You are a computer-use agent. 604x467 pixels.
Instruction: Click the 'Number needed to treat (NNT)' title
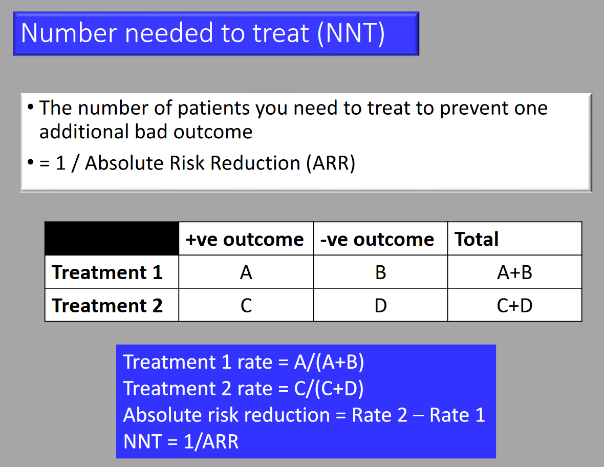click(x=203, y=33)
